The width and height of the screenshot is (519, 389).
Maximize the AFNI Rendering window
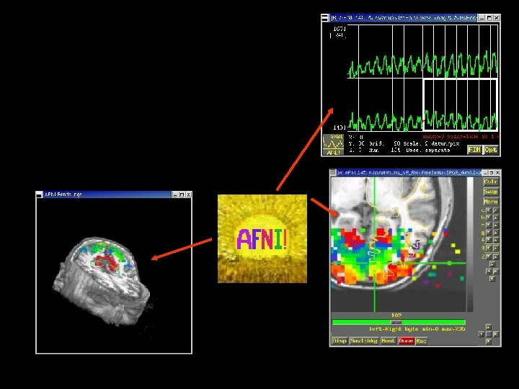182,194
